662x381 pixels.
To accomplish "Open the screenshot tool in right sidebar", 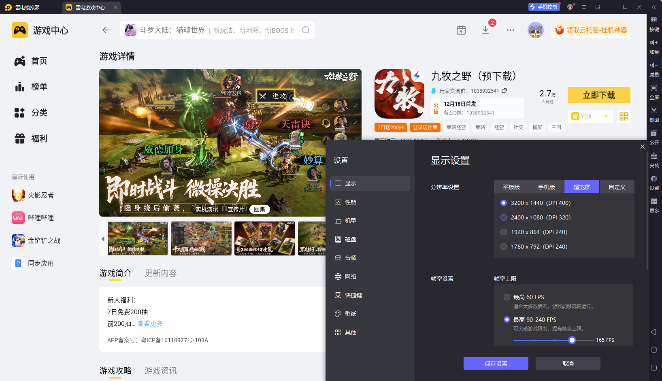I will pyautogui.click(x=653, y=113).
